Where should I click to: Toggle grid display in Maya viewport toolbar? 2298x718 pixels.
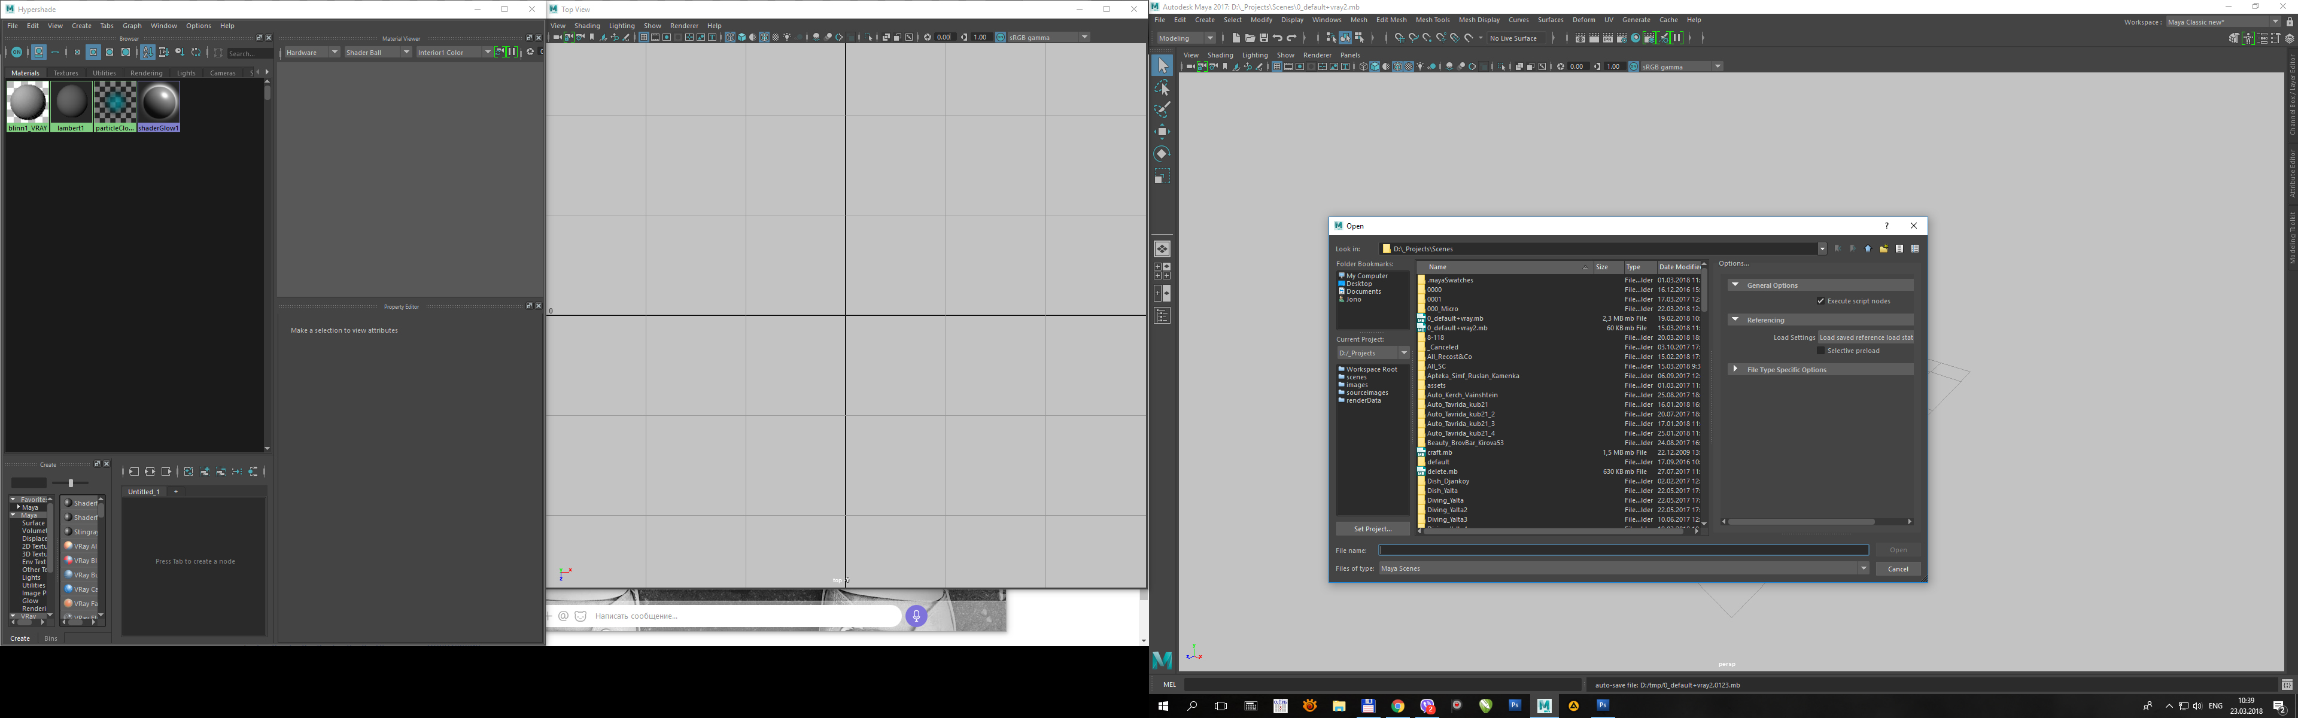point(1278,66)
